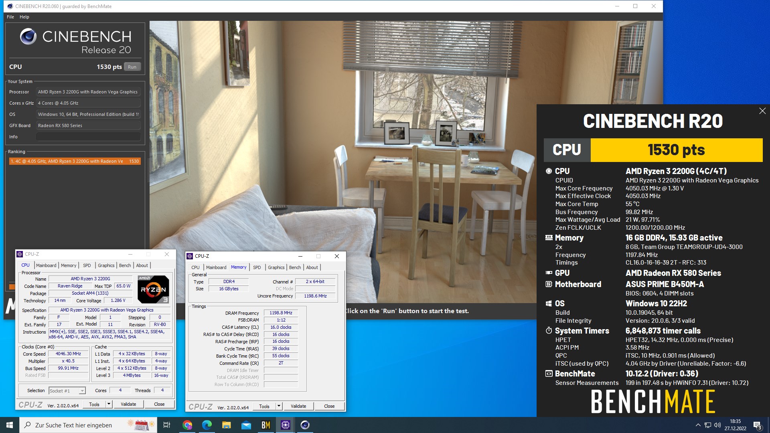Image resolution: width=770 pixels, height=433 pixels.
Task: Click the Motherboard icon in BenchMate panel
Action: [x=549, y=284]
